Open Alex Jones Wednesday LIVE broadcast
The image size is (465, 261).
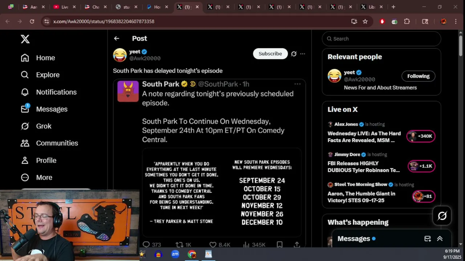pyautogui.click(x=364, y=137)
